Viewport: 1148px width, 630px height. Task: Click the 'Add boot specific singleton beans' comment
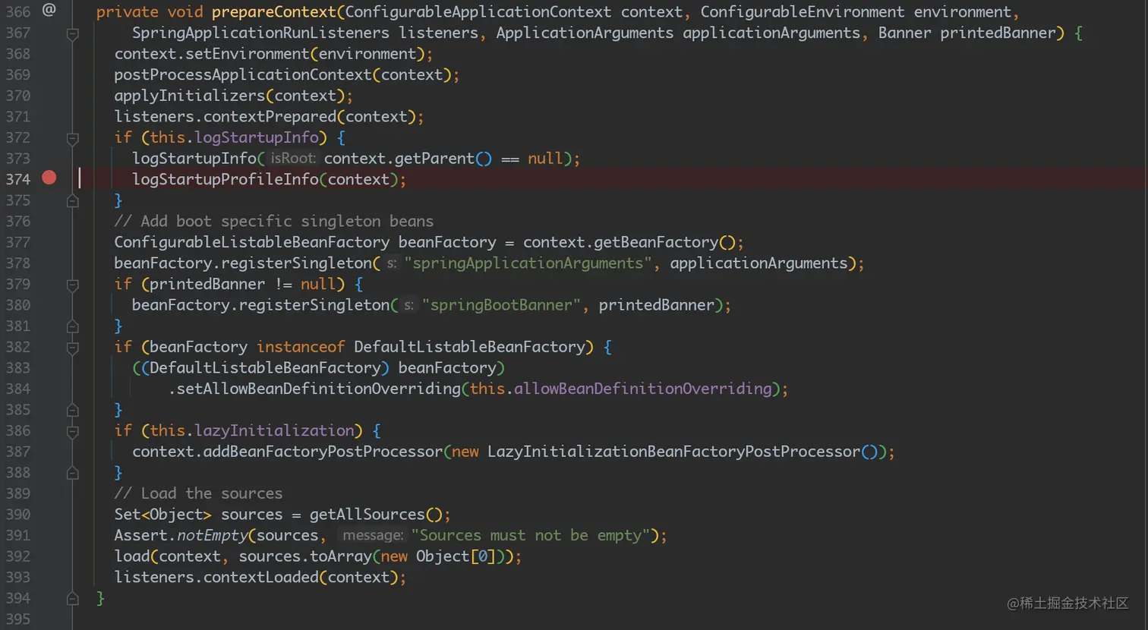[274, 221]
